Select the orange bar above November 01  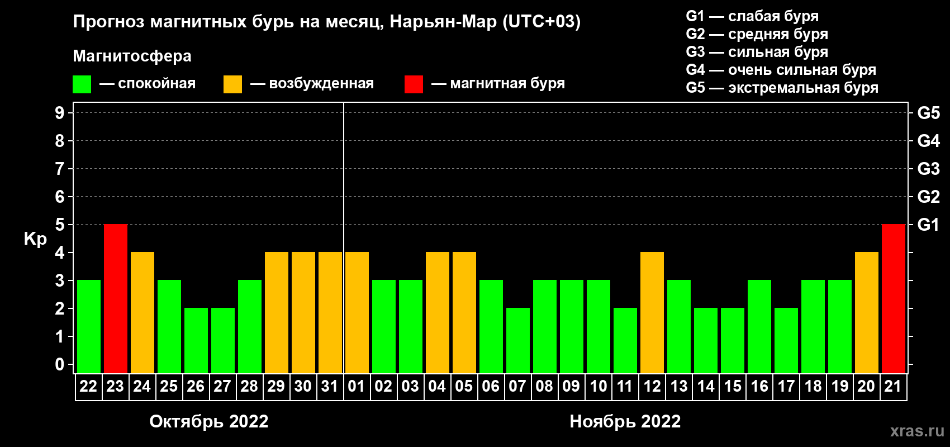point(357,312)
